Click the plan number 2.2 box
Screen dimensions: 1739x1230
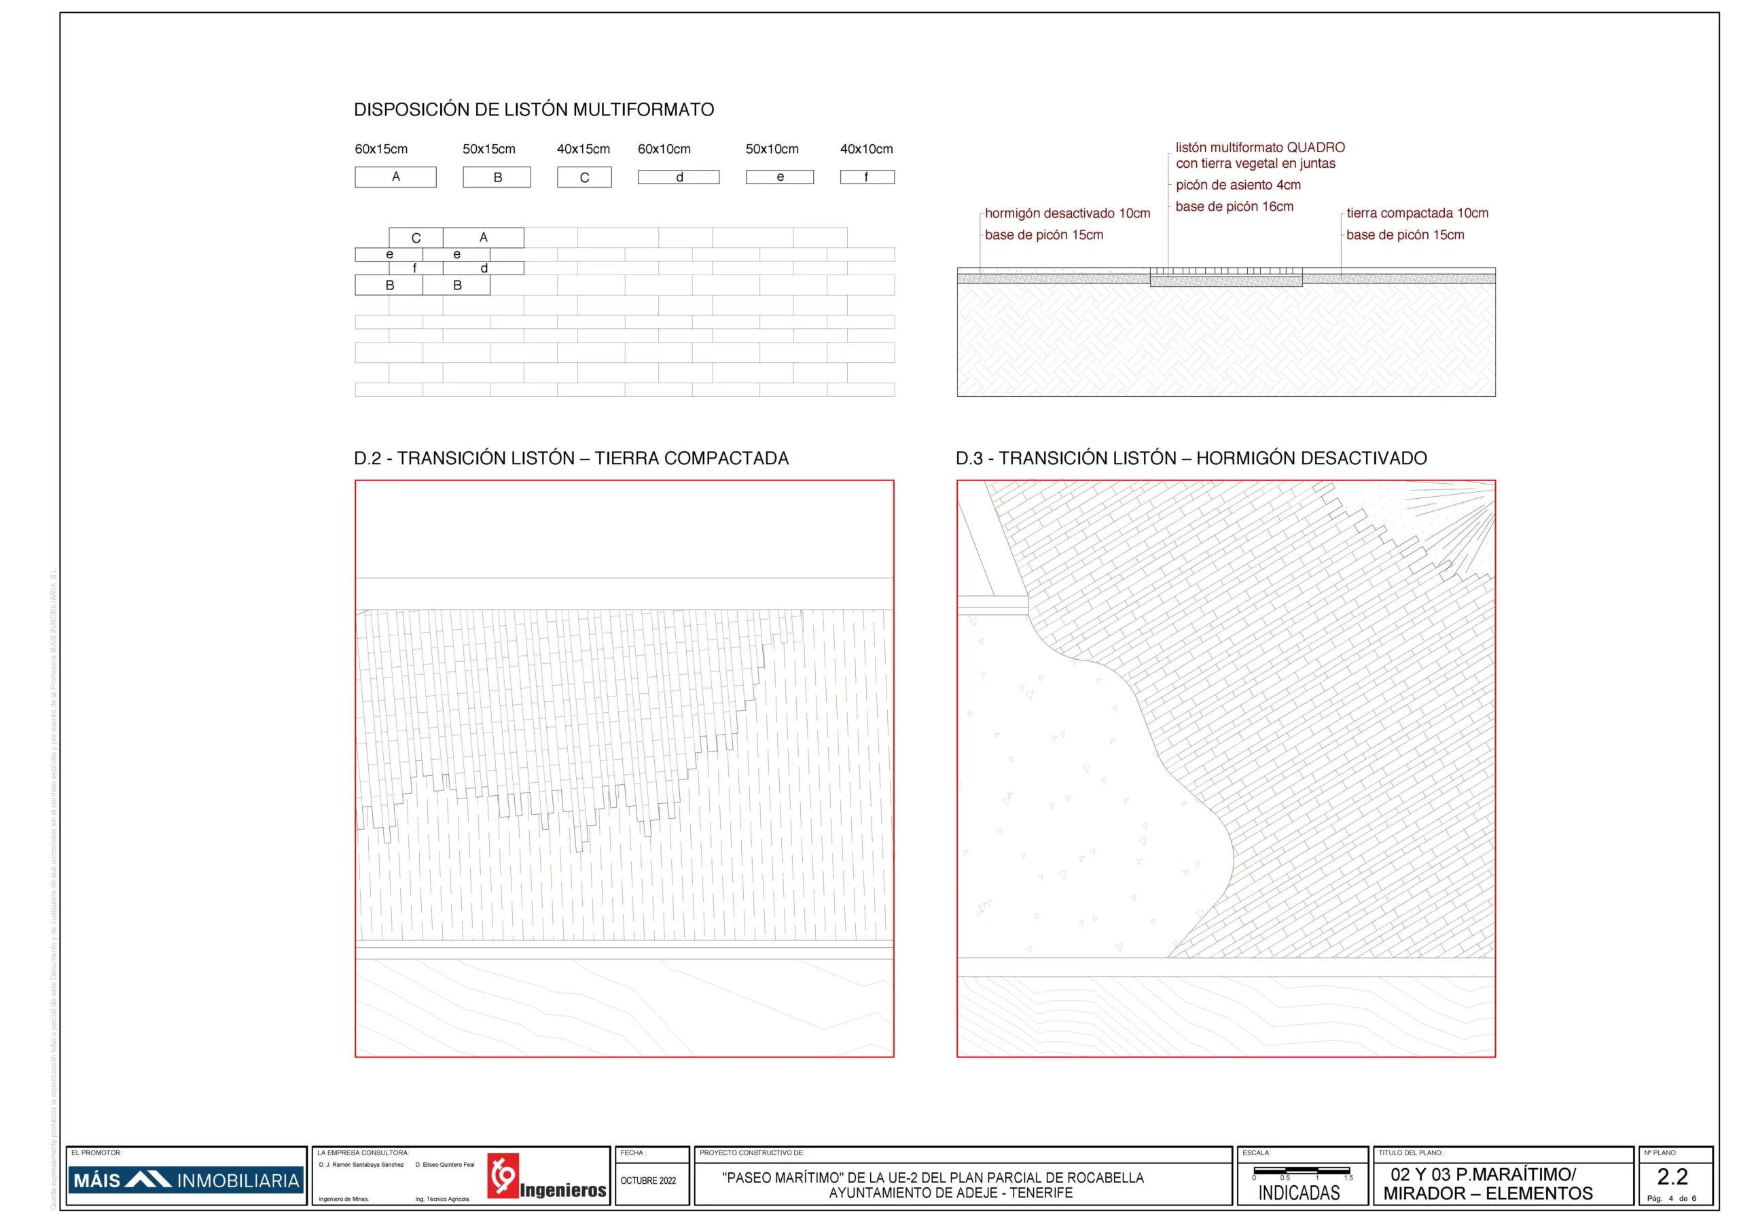click(x=1672, y=1177)
